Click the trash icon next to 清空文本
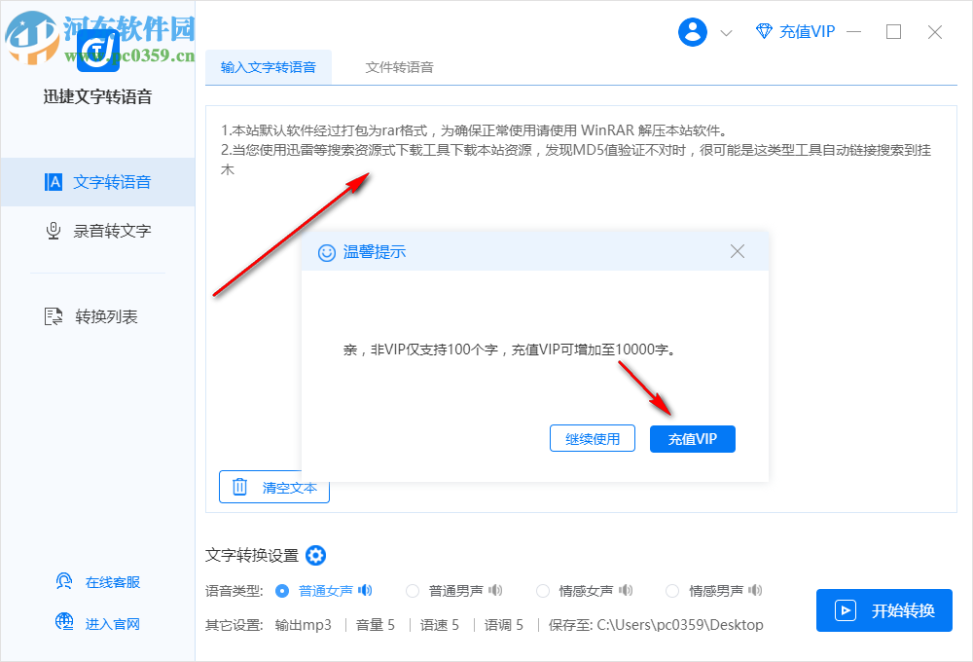The width and height of the screenshot is (973, 662). pyautogui.click(x=240, y=487)
